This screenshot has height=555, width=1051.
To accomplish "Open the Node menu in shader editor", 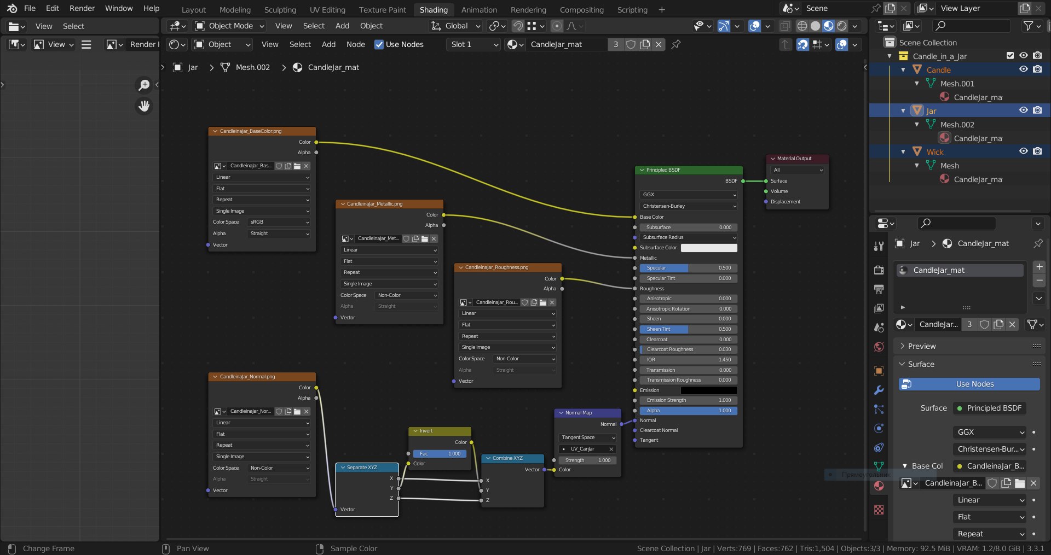I will (x=356, y=44).
